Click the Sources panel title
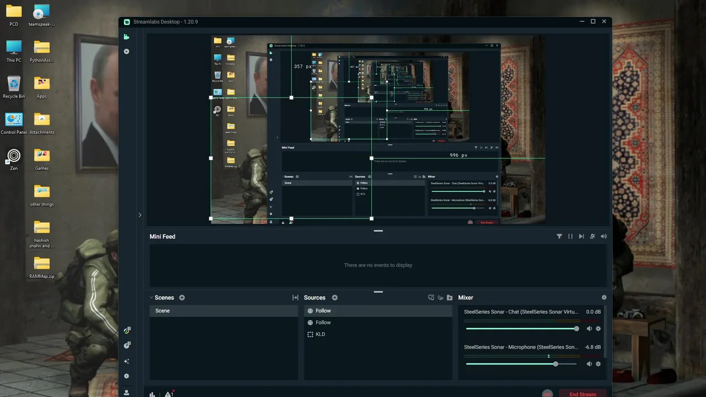The width and height of the screenshot is (706, 397). 315,298
